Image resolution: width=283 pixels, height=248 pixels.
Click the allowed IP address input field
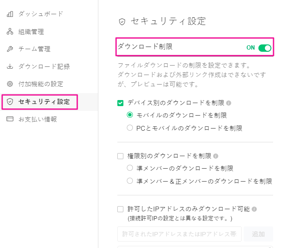[x=179, y=234]
